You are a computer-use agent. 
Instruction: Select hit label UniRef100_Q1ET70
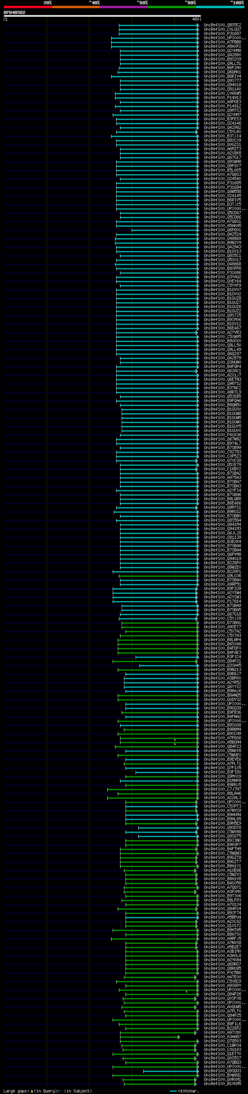222,1054
